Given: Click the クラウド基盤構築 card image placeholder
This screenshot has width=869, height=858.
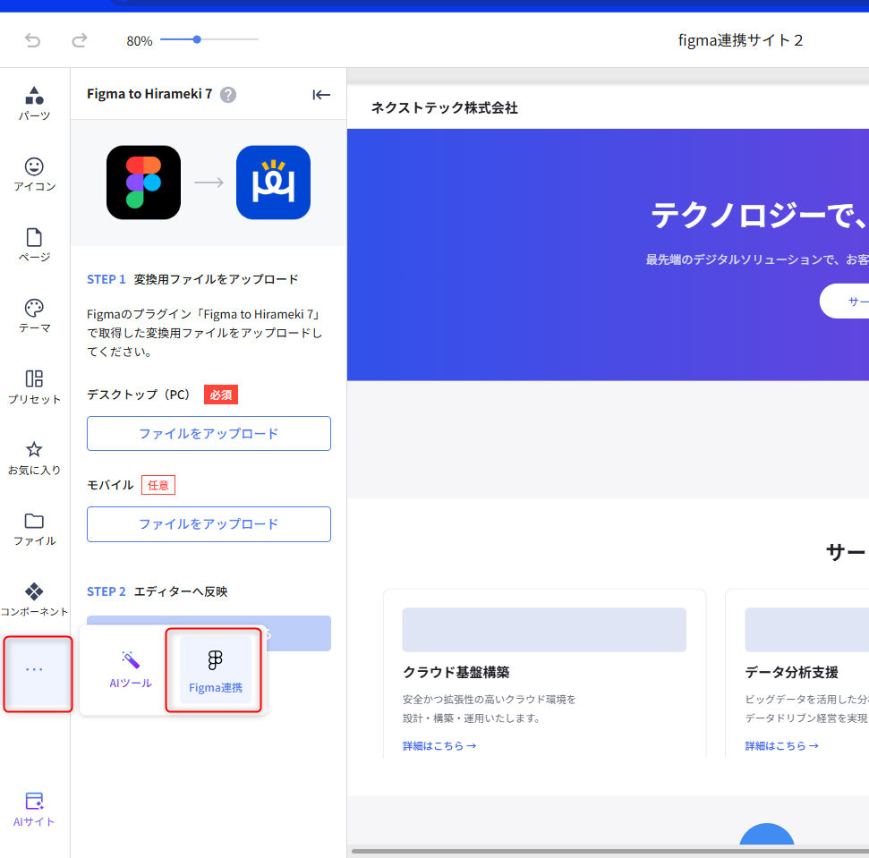Looking at the screenshot, I should [x=544, y=630].
